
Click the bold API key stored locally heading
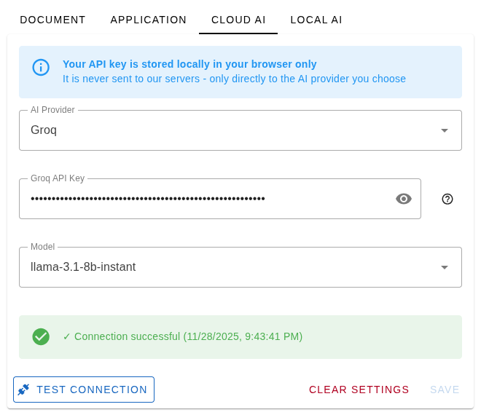(x=189, y=64)
